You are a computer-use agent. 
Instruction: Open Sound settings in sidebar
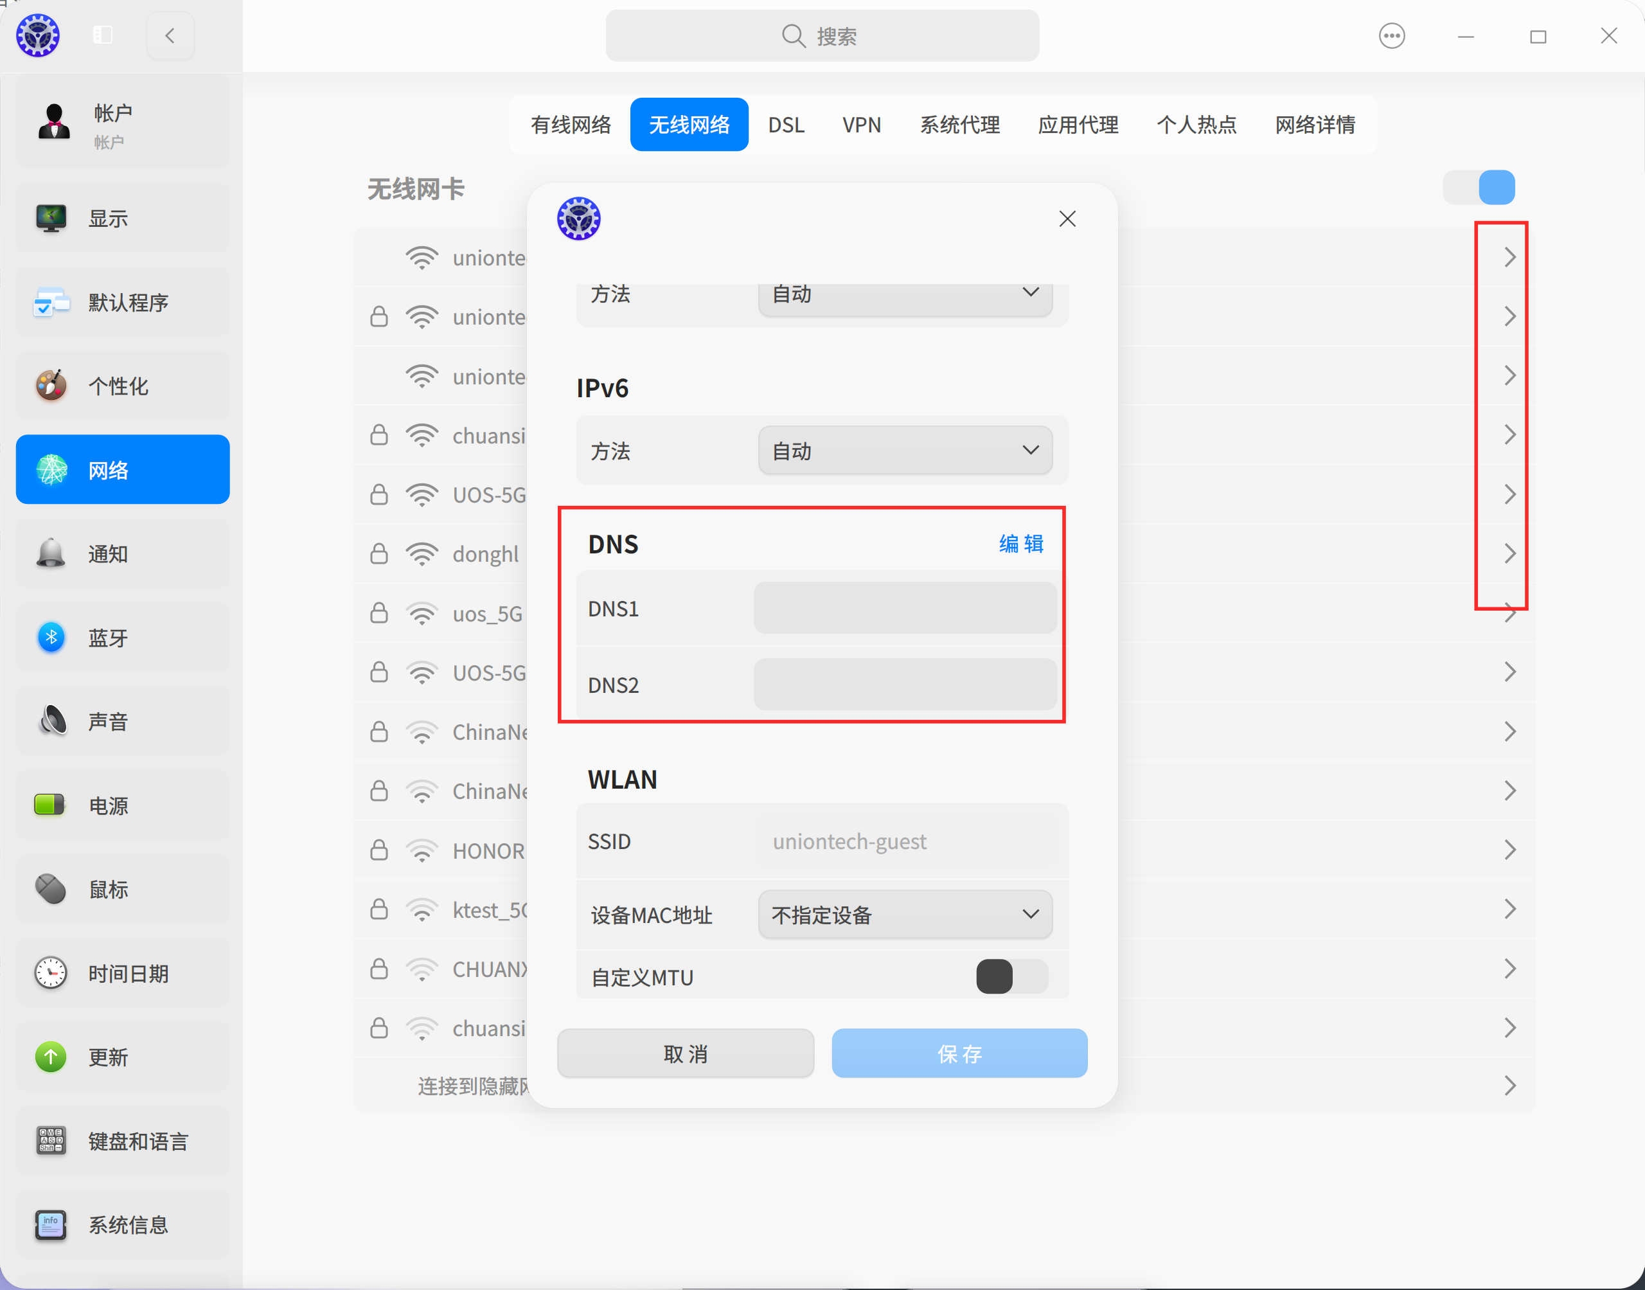(x=122, y=721)
